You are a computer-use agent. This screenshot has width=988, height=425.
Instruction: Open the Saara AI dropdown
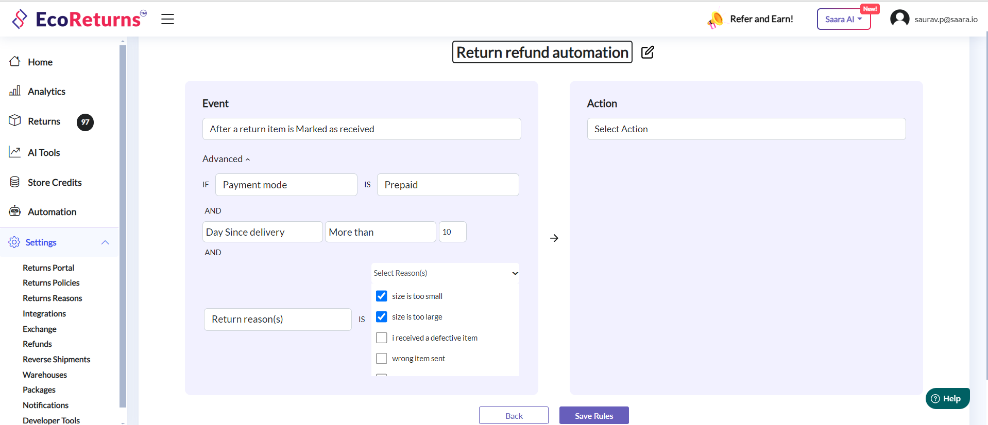tap(843, 20)
